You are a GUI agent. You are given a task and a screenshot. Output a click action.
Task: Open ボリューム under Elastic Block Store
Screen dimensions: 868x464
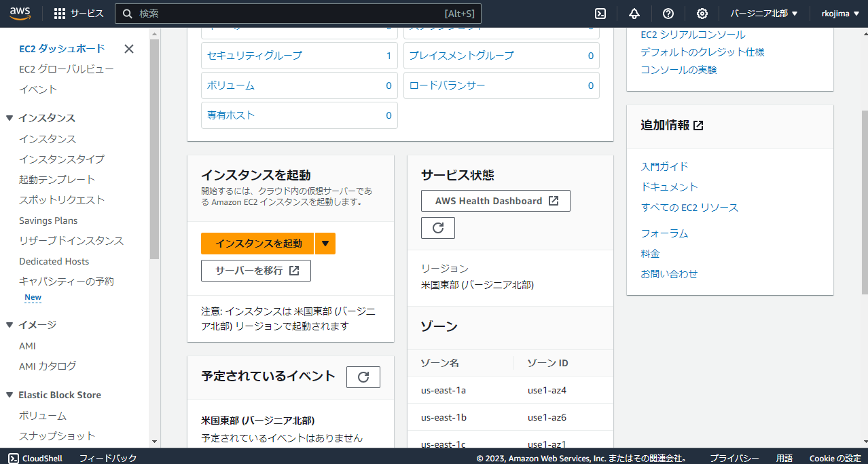pos(43,416)
